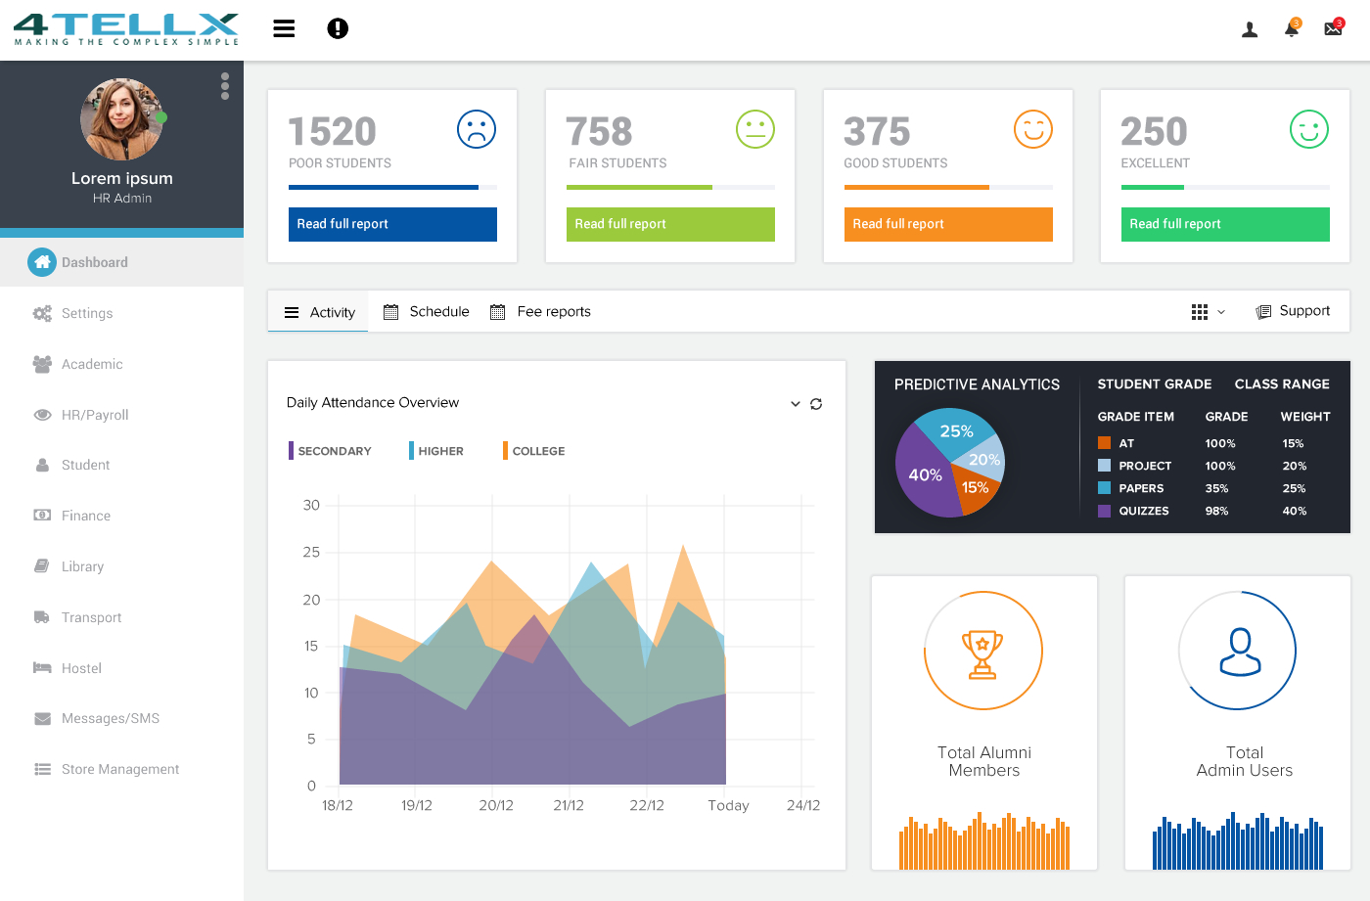Switch to the Schedule tab
Screen dimensions: 1370x901
pyautogui.click(x=427, y=312)
